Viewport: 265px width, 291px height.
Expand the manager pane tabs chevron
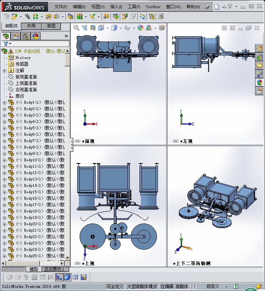coord(66,36)
